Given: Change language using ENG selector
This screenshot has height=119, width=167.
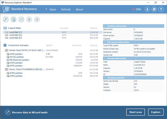Looking at the screenshot, I should (136, 9).
